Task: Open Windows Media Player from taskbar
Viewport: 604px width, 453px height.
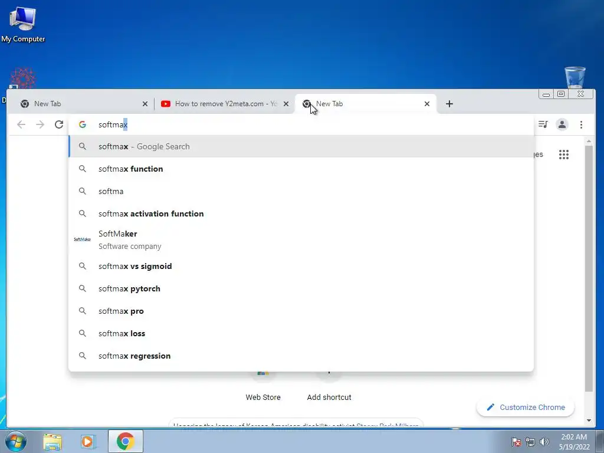Action: point(87,441)
